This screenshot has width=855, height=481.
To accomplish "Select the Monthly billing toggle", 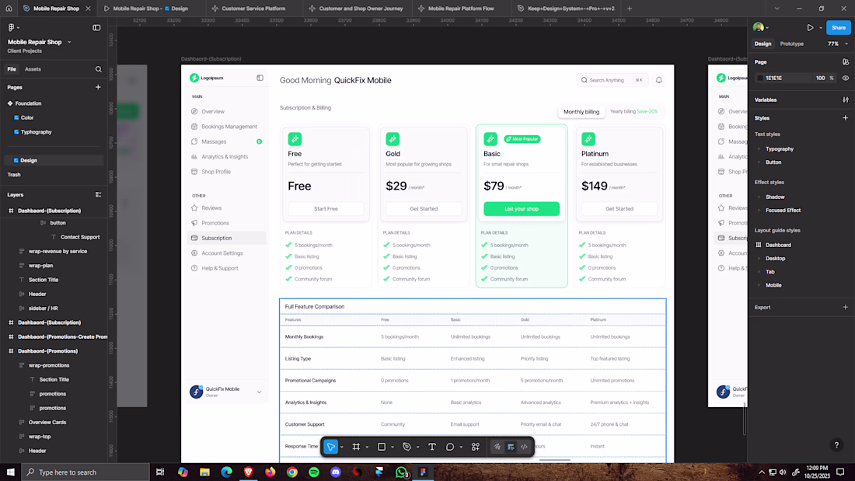I will click(x=581, y=112).
